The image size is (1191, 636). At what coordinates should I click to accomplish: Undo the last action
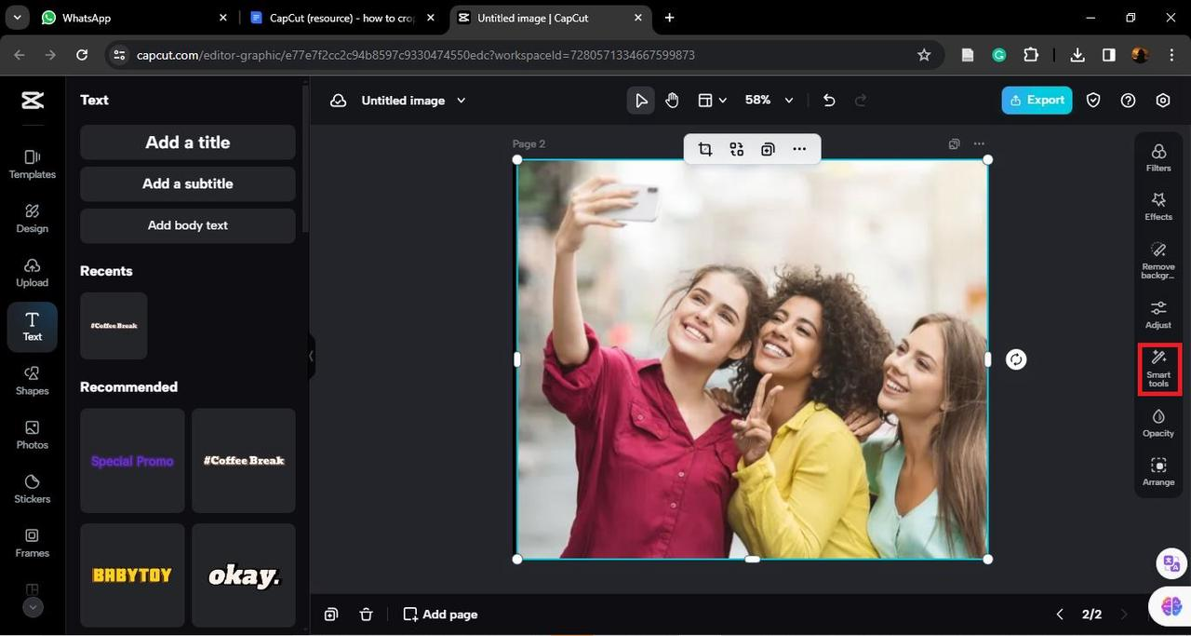click(829, 101)
